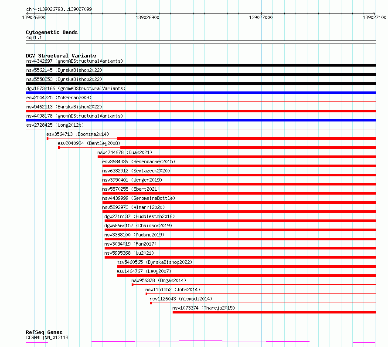Click the red bar under nsv4744678 (Quan2021)
This screenshot has height=347, width=388.
(x=237, y=157)
